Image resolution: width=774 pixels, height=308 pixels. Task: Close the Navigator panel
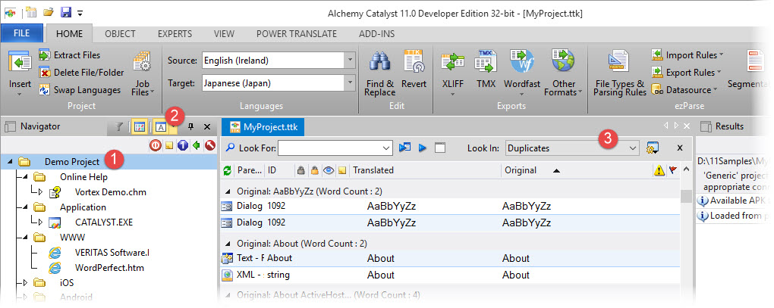click(207, 127)
